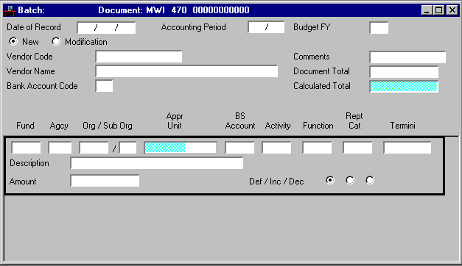
Task: Click the Accounting Period field
Action: coord(266,27)
